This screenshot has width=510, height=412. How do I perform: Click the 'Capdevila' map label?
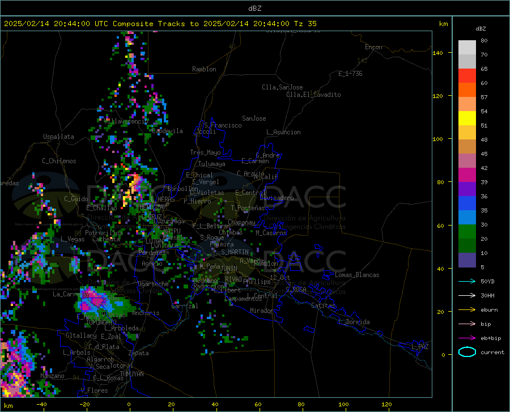tap(167, 131)
